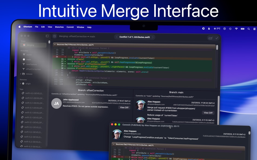The width and height of the screenshot is (257, 160).
Task: Close the Commit (7c825cb) window
Action: [112, 124]
